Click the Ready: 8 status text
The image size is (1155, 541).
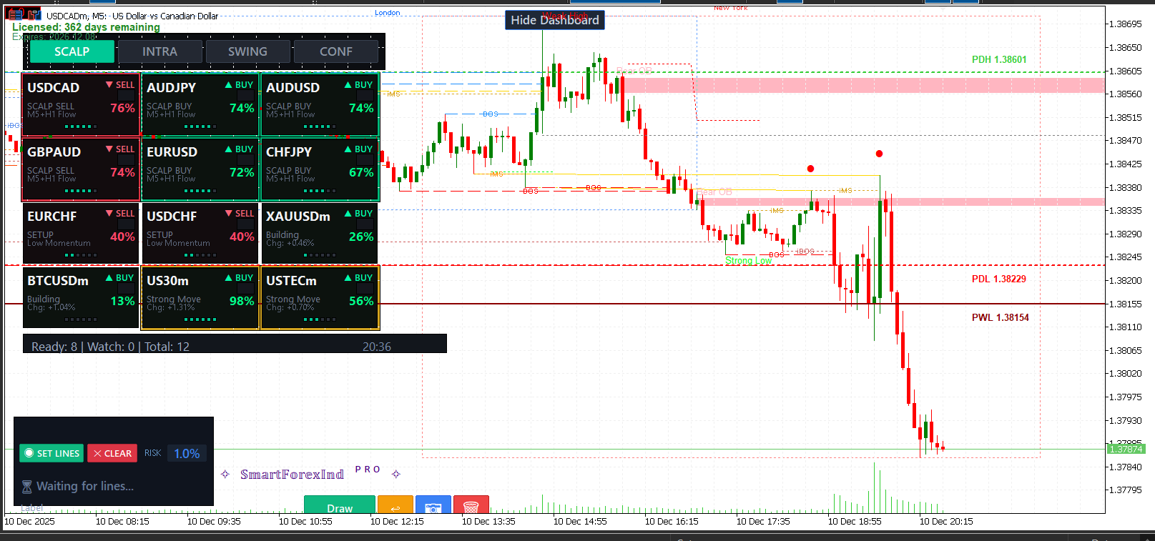[x=54, y=347]
